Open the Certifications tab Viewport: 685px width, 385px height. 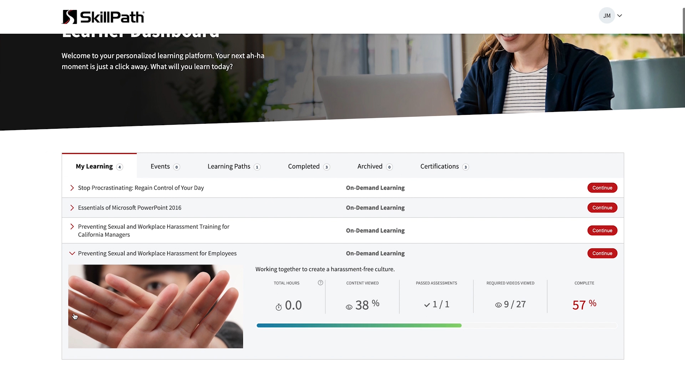(x=439, y=166)
